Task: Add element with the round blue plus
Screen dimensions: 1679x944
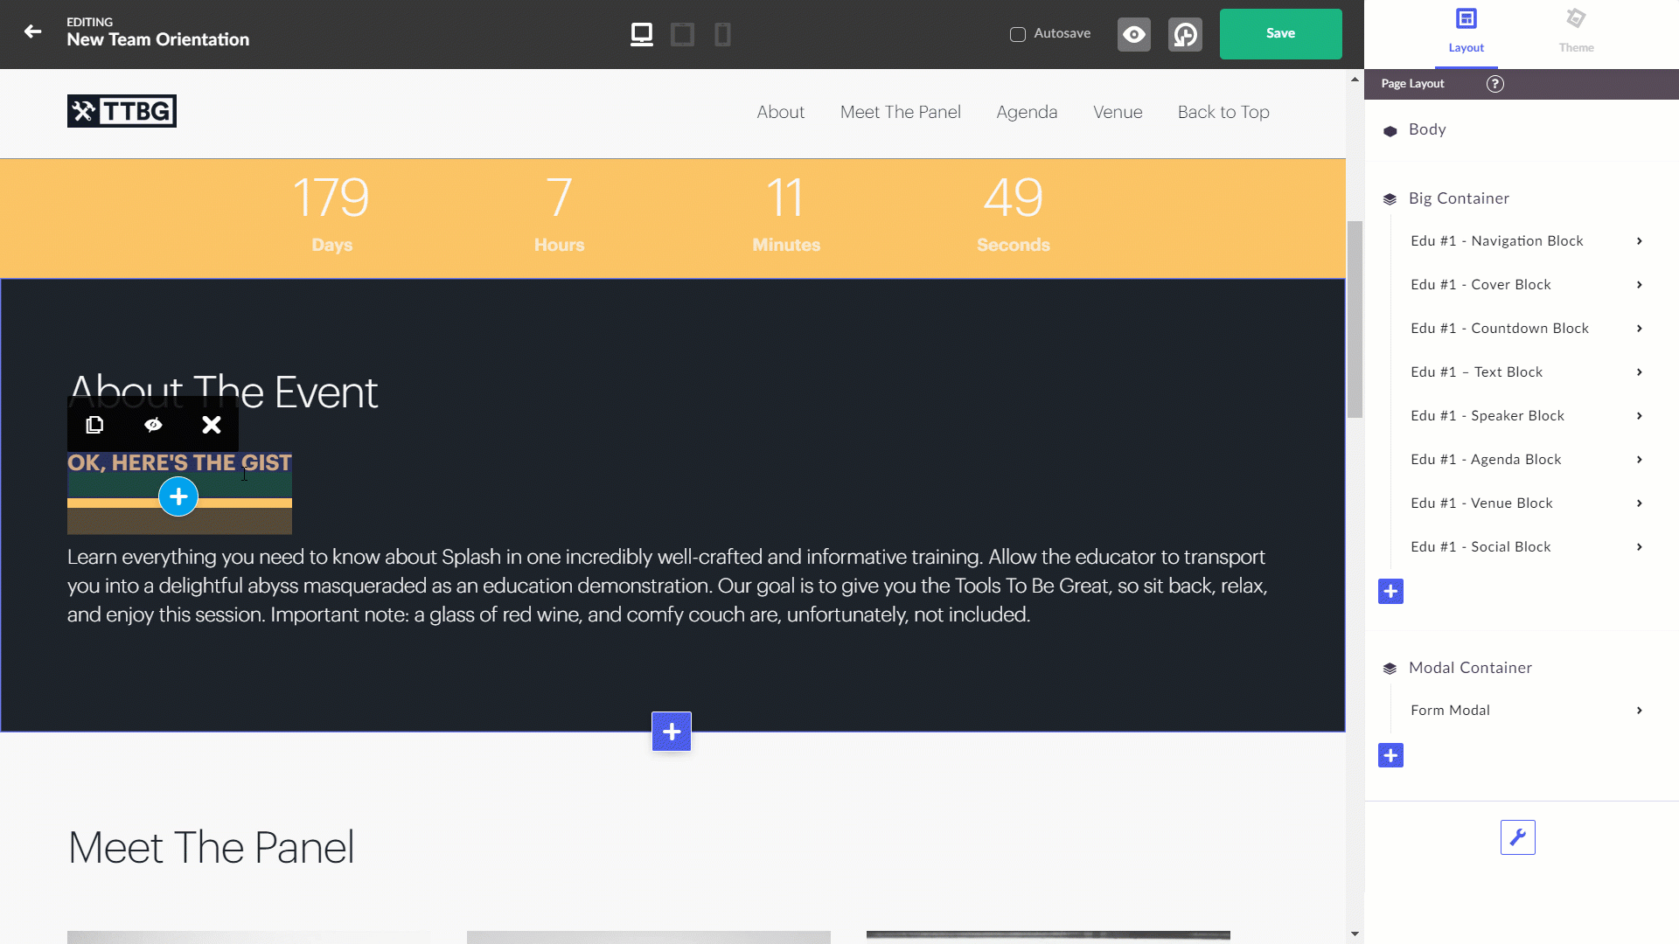Action: pyautogui.click(x=178, y=496)
